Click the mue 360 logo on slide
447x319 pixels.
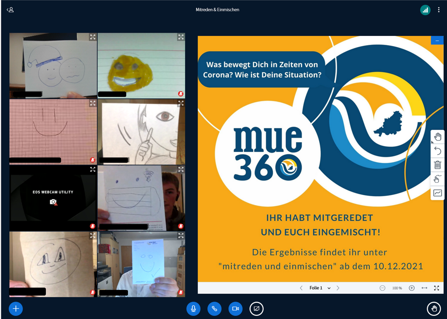pos(268,153)
